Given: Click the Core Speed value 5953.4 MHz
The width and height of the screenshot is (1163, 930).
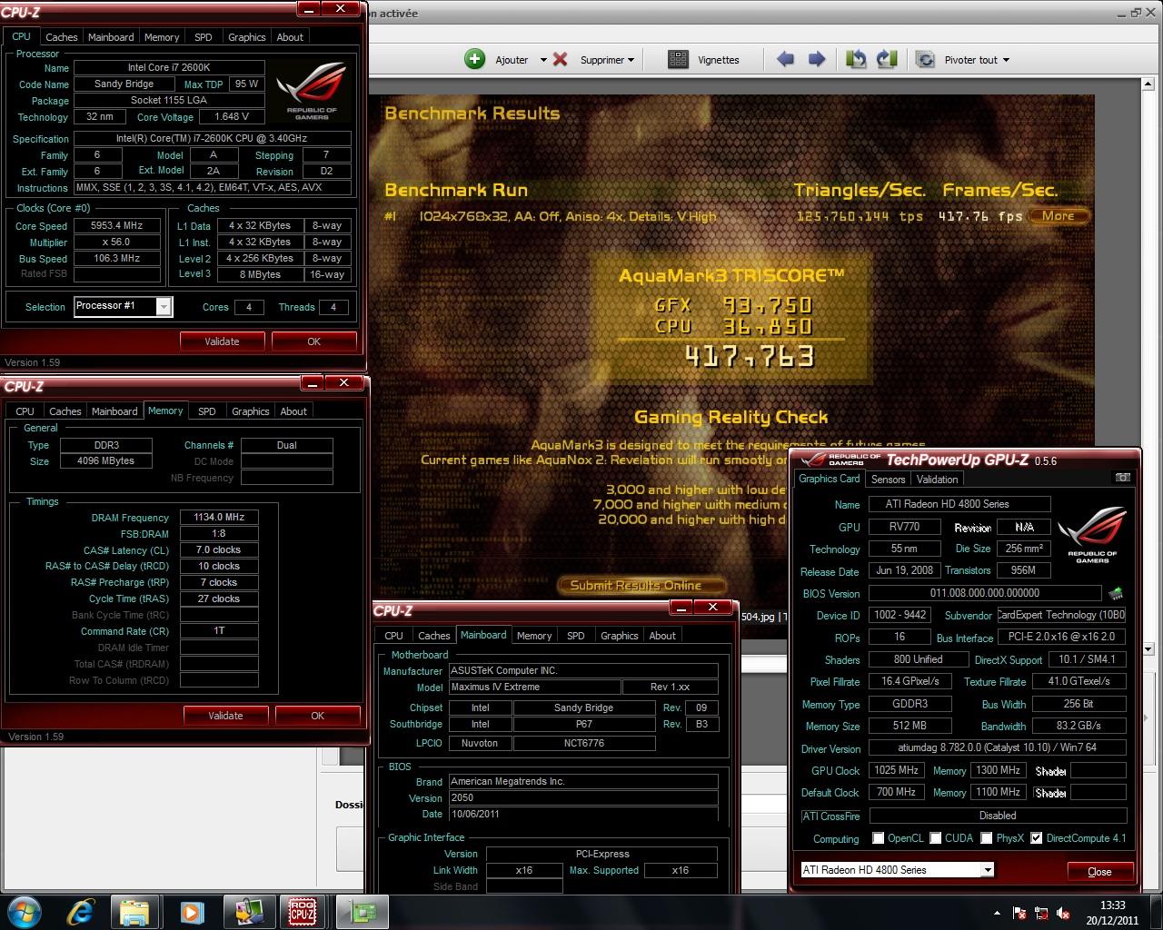Looking at the screenshot, I should click(x=116, y=225).
